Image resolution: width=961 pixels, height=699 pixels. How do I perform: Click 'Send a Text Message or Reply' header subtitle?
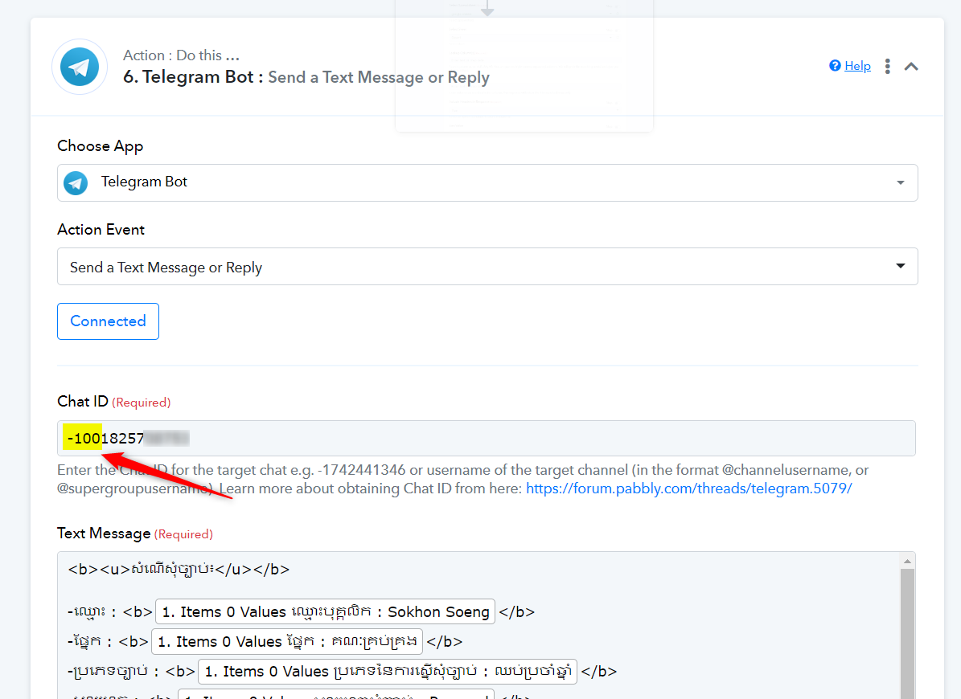[x=379, y=78]
